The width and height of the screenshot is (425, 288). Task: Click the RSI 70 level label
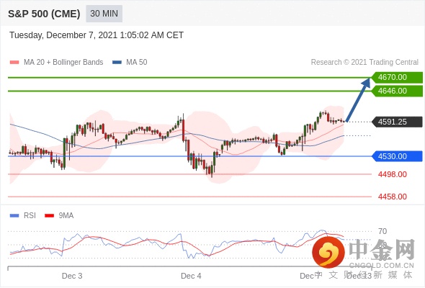[382, 231]
